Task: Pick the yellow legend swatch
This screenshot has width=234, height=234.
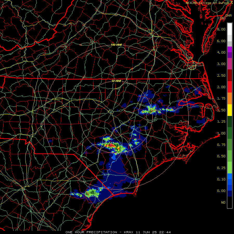Action: click(x=230, y=110)
